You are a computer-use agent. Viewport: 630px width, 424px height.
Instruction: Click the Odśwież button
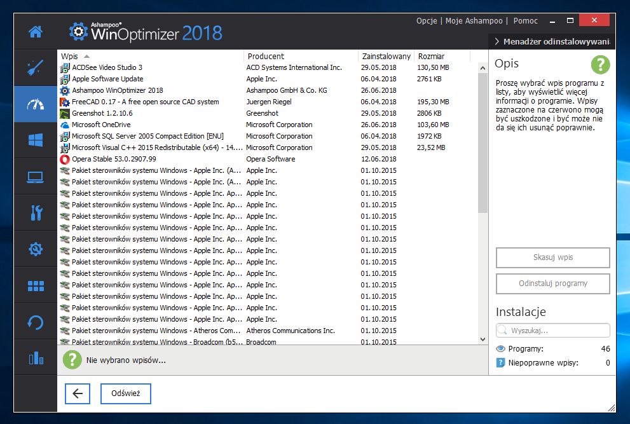(x=126, y=393)
